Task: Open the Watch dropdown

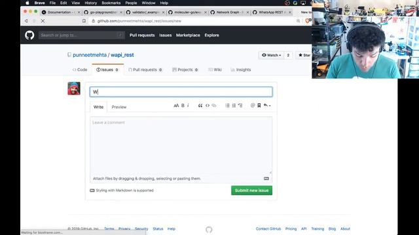Action: pyautogui.click(x=271, y=55)
